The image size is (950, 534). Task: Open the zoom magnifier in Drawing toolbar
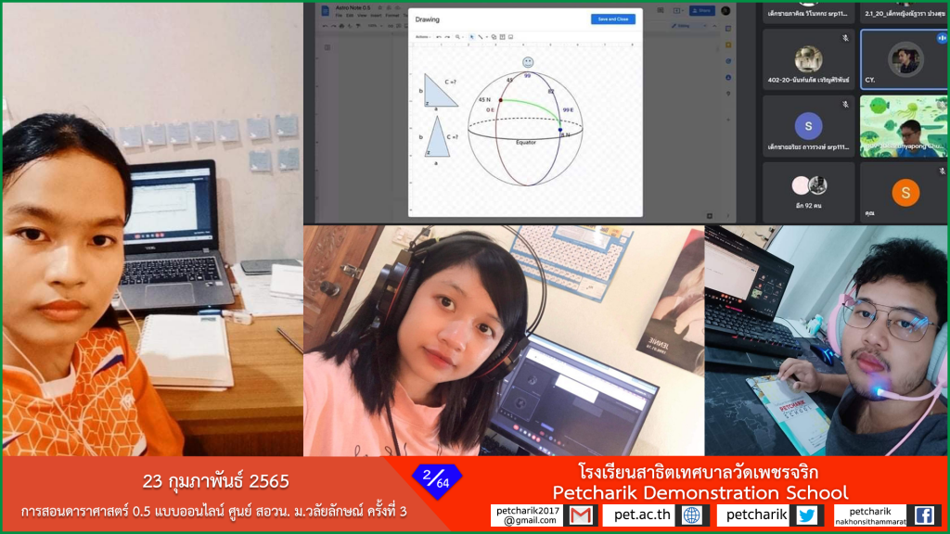coord(458,37)
